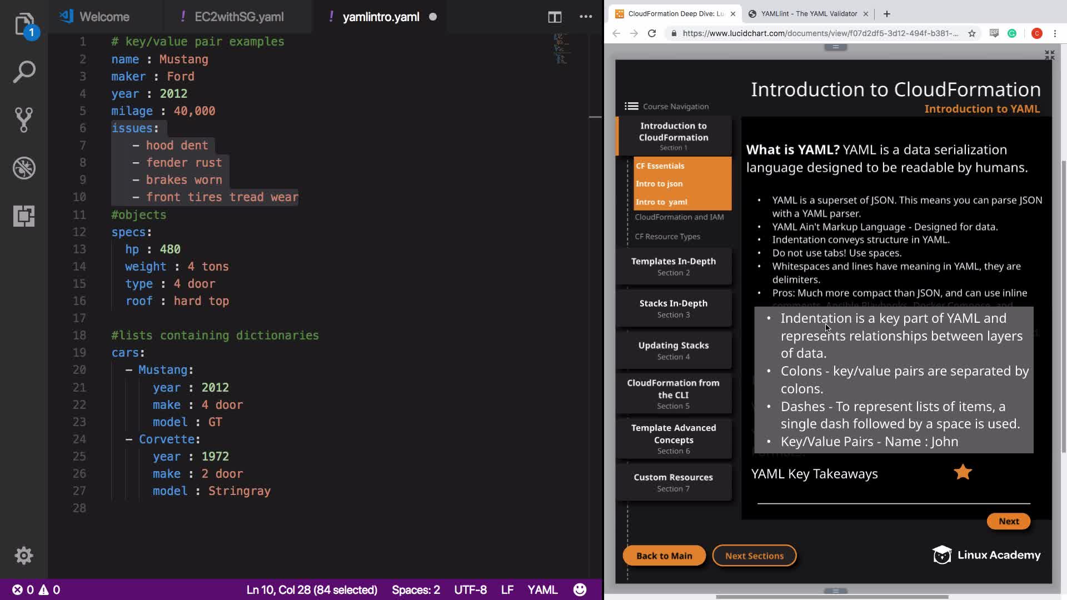Toggle the Course Navigation menu
The width and height of the screenshot is (1067, 600).
tap(631, 106)
